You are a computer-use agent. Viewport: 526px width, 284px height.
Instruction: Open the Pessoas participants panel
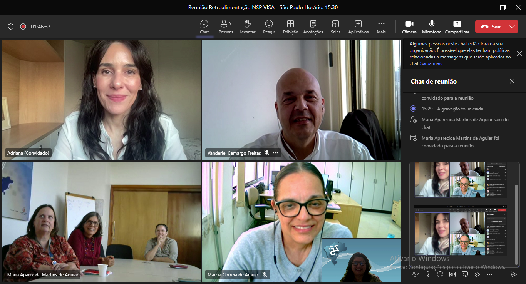click(x=226, y=27)
